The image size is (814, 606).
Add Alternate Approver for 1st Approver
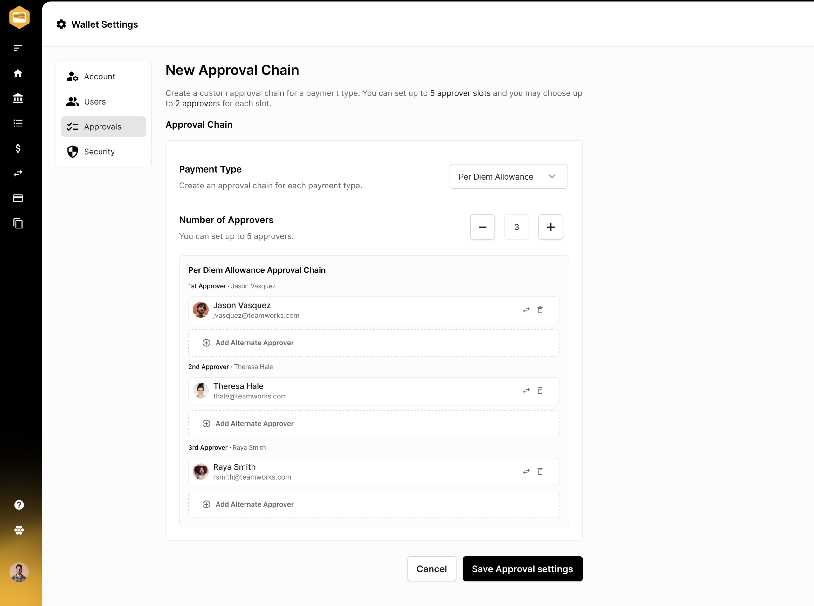point(374,343)
